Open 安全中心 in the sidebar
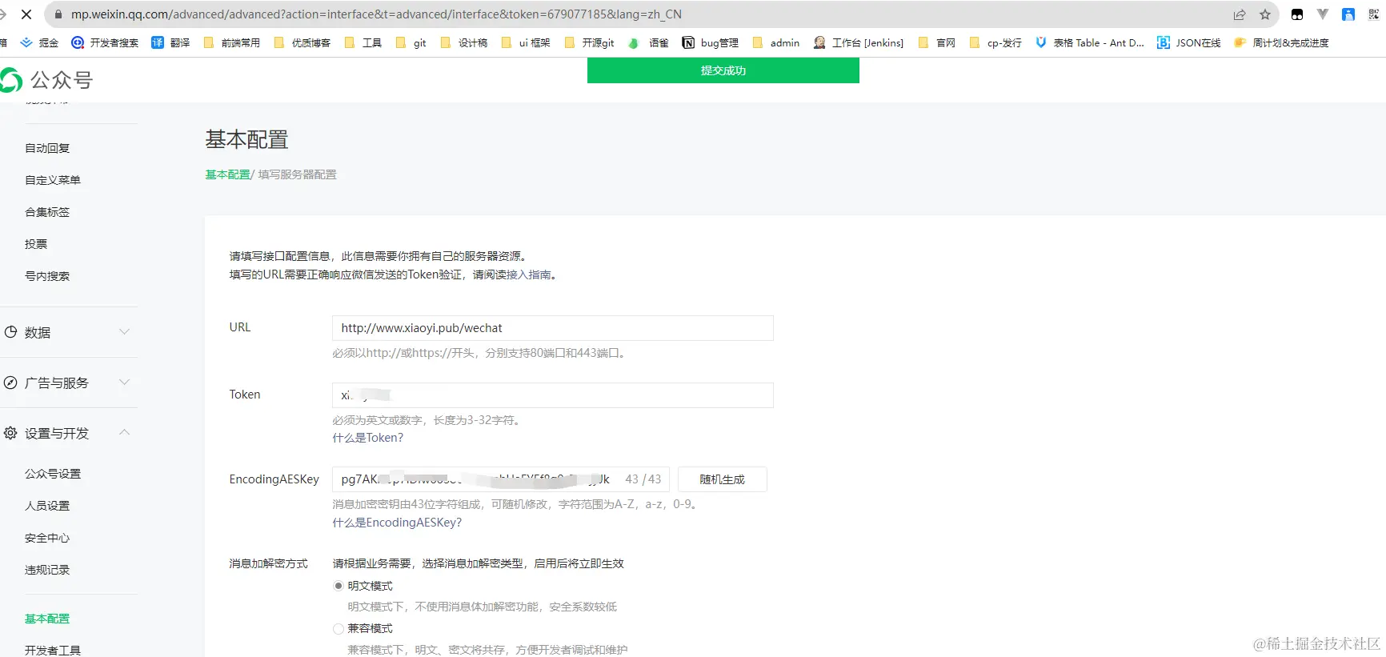 [47, 538]
